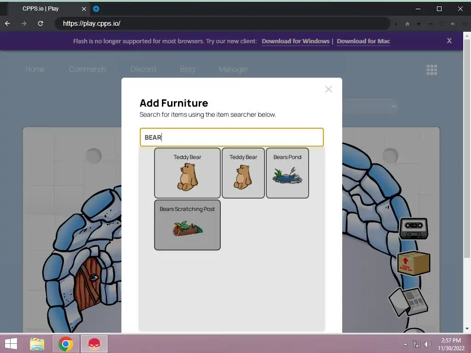Open the cardboard box storage icon
471x353 pixels.
(x=414, y=263)
